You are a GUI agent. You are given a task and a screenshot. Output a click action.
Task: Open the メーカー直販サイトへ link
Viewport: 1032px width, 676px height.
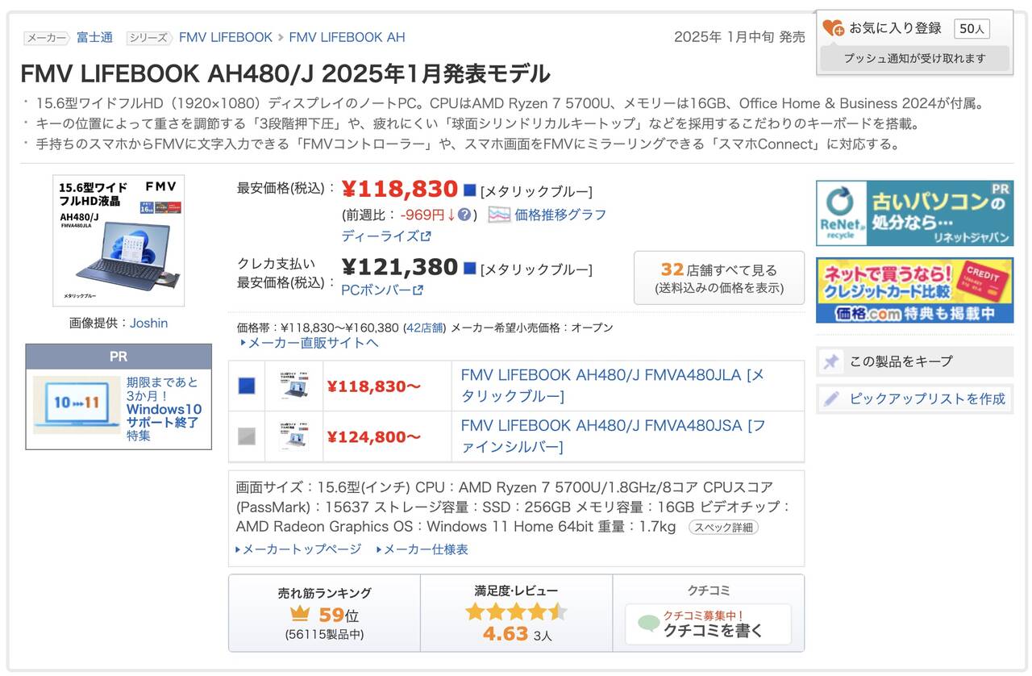310,343
